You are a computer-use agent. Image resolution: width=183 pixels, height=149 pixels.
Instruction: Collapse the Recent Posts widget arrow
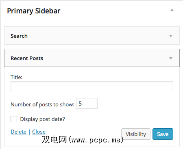pos(171,58)
